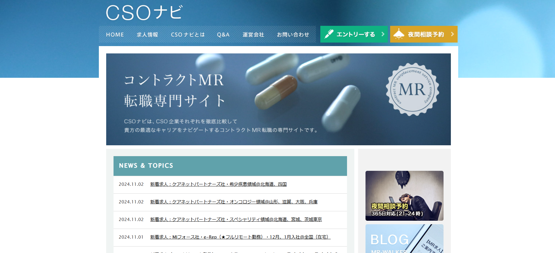This screenshot has width=555, height=253.
Task: Open the 求人情報 navigation item
Action: [x=147, y=35]
